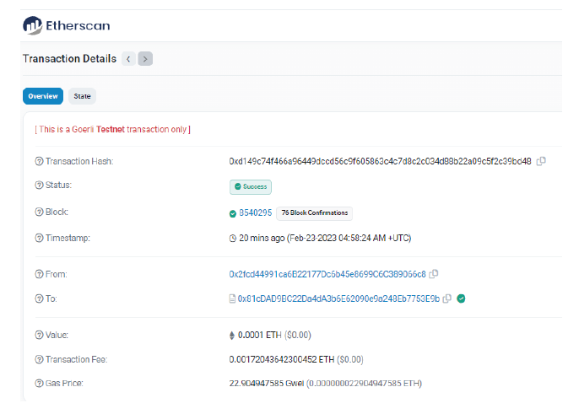Click the 76 Block Confirmations badge
This screenshot has height=414, width=579.
pyautogui.click(x=314, y=213)
